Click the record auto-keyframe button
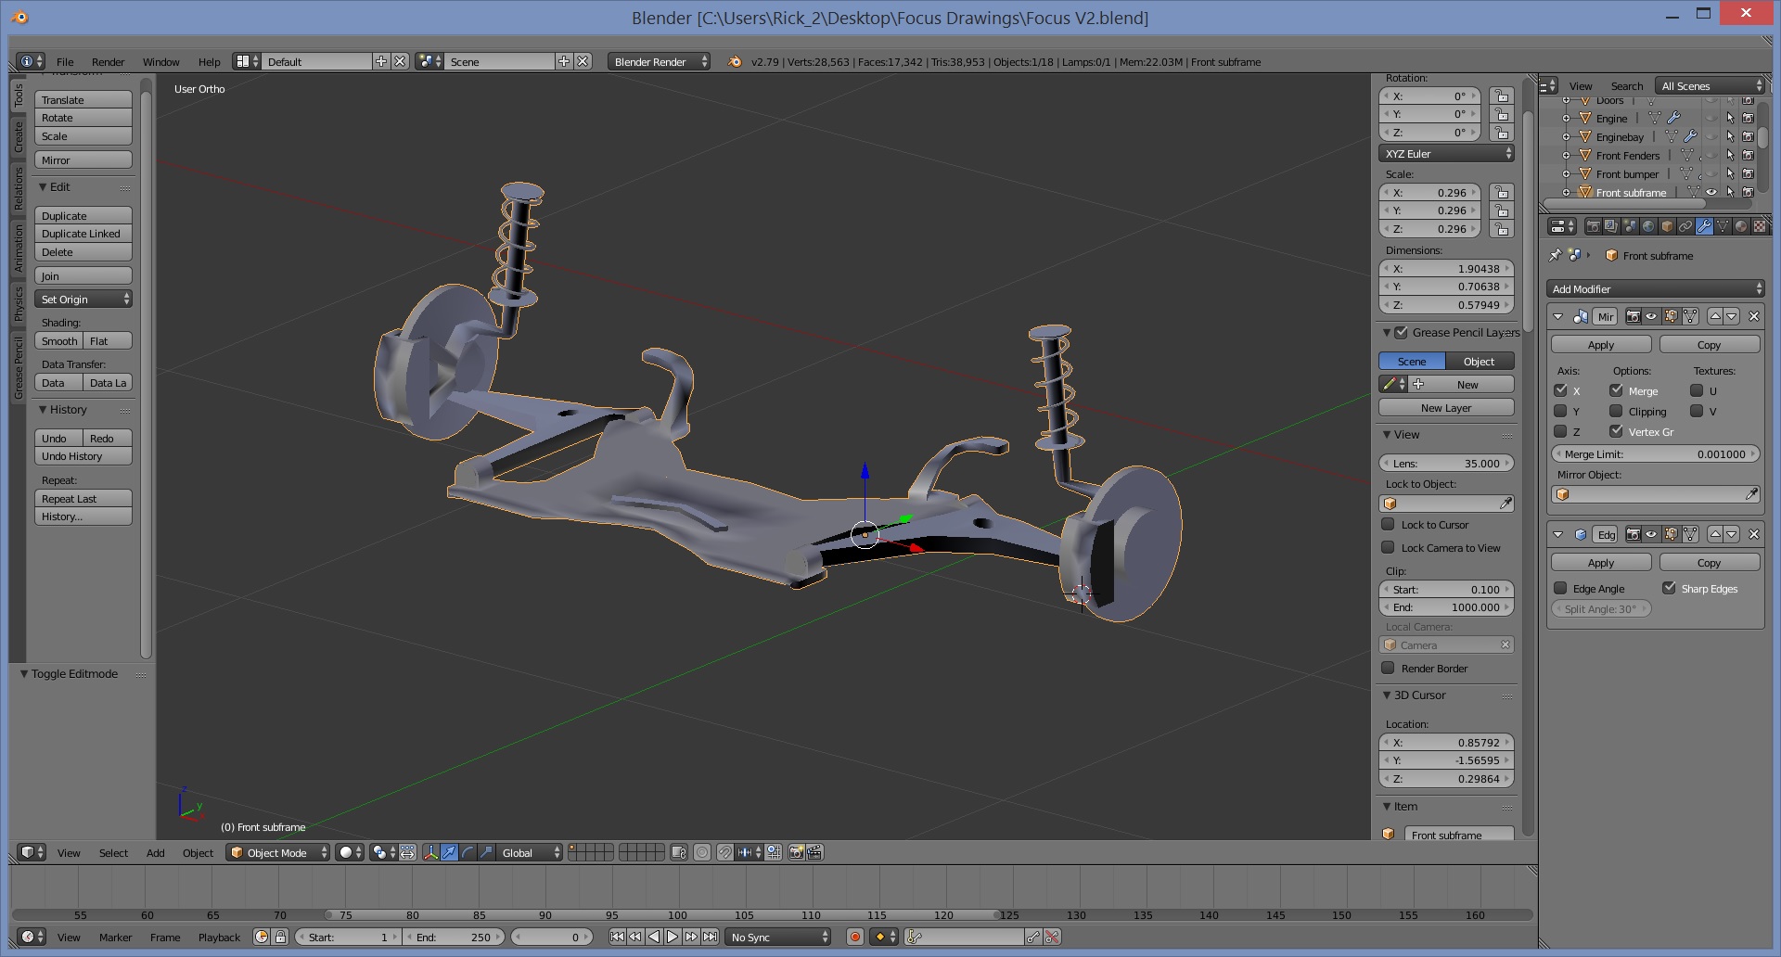 [x=855, y=937]
